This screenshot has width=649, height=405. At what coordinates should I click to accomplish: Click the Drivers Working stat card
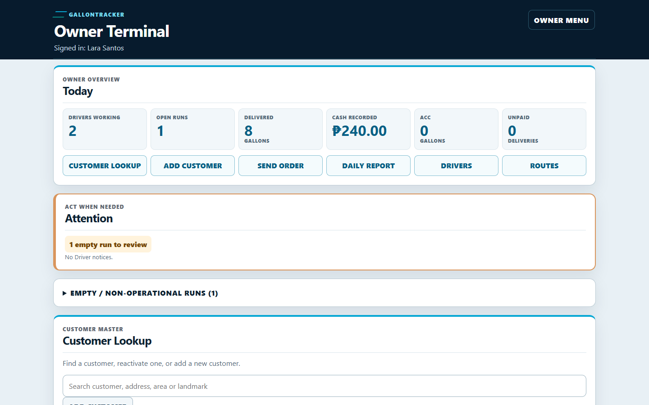pyautogui.click(x=105, y=129)
